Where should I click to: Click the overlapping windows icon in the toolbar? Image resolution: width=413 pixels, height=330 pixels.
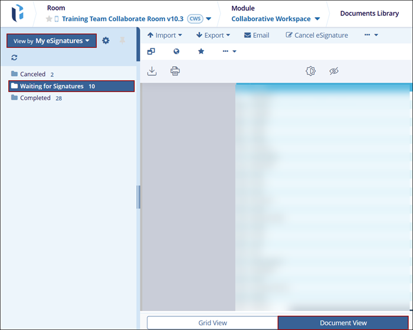[x=151, y=51]
